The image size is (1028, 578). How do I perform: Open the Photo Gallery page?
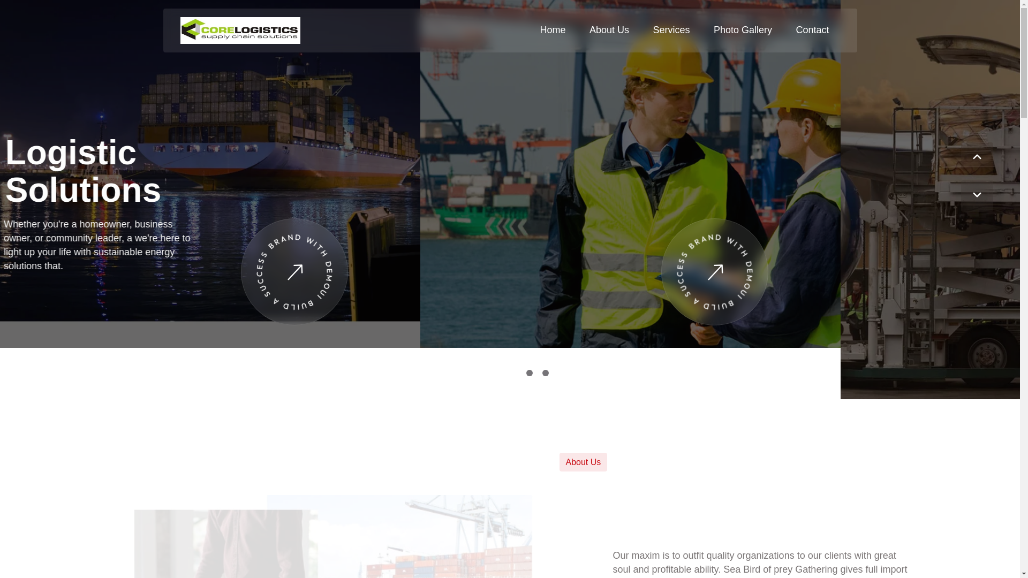coord(743,30)
